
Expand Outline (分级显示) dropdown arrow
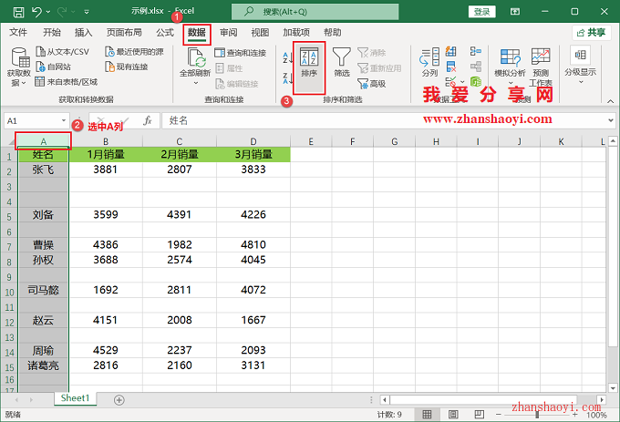(581, 82)
